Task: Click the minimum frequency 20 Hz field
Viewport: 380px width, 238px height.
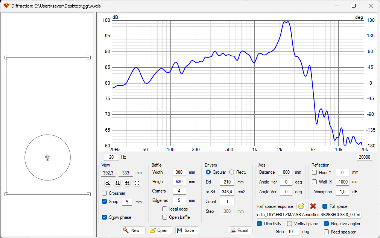Action: pos(111,157)
